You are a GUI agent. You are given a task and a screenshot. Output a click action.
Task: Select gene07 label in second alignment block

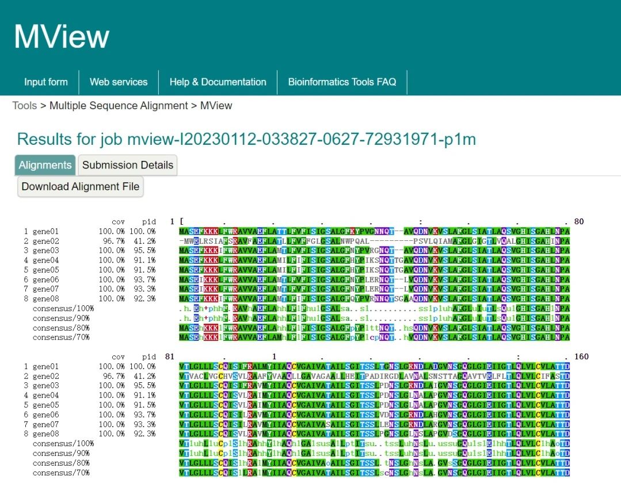click(45, 424)
